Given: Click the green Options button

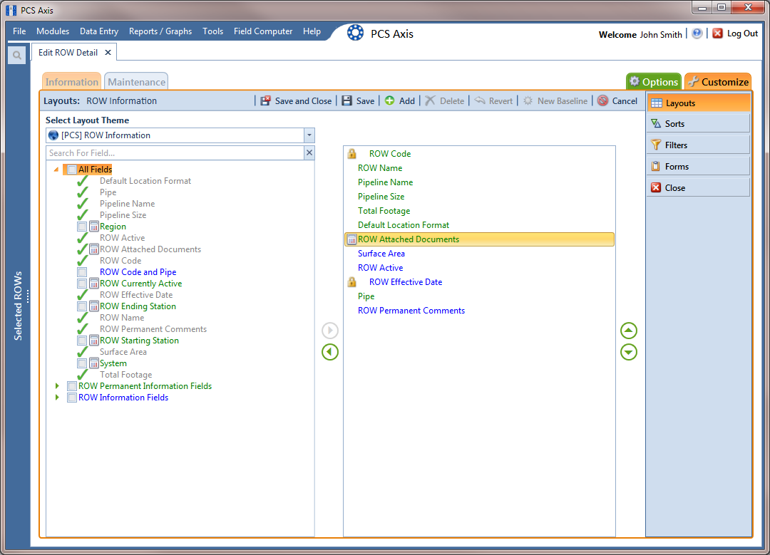Looking at the screenshot, I should [x=654, y=81].
